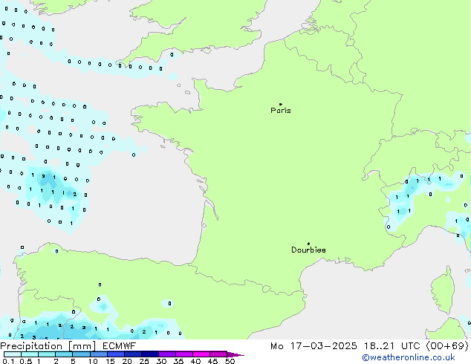Click the '35' legend scale label
Screen dimensions: 471x364
tap(178, 361)
